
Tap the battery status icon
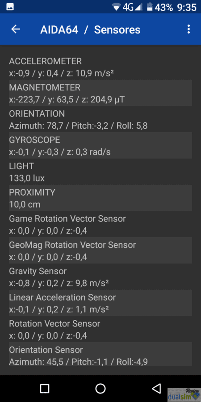tap(150, 7)
